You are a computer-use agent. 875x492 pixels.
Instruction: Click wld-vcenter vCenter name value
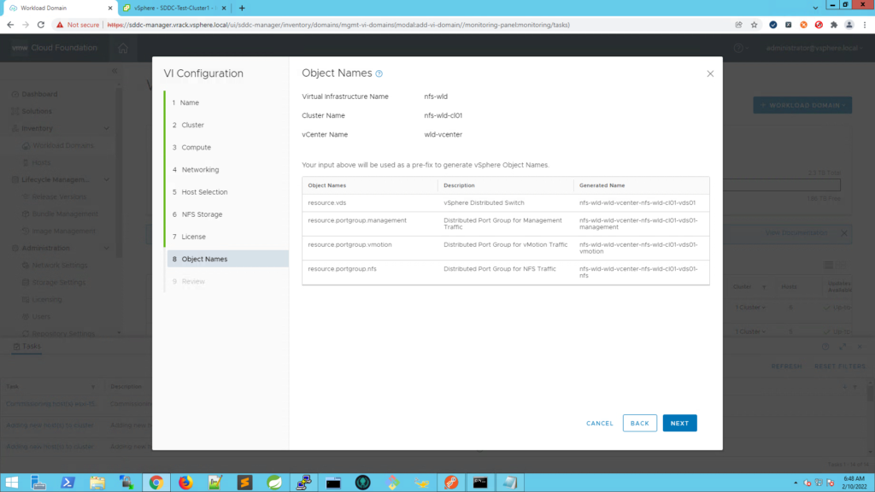pyautogui.click(x=443, y=134)
